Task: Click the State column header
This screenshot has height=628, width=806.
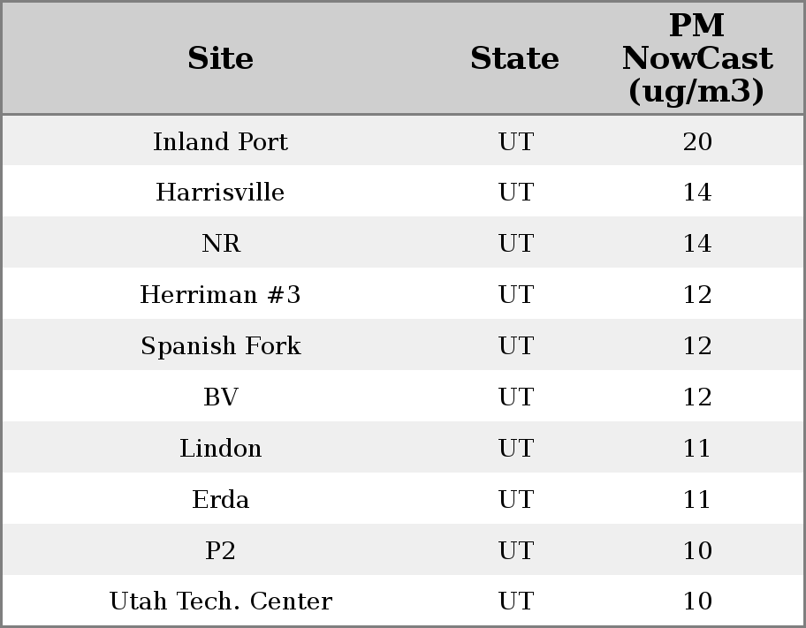Action: coord(514,58)
